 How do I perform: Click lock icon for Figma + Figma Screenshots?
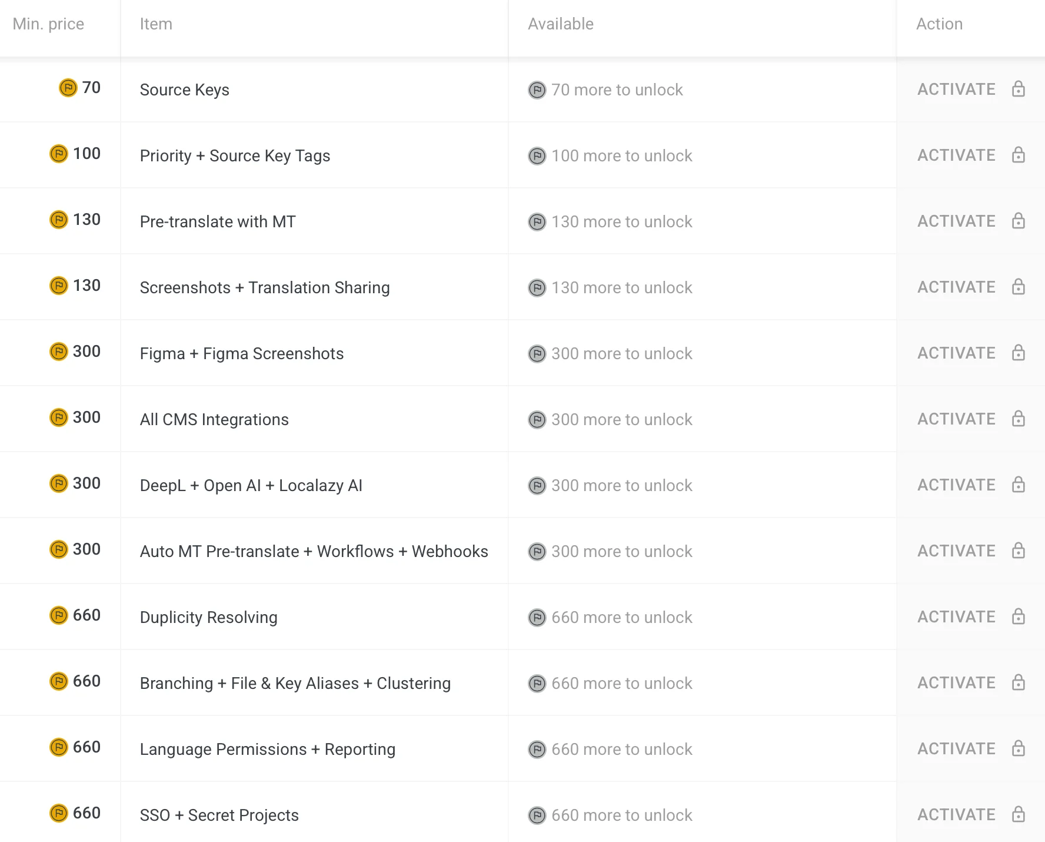[x=1019, y=353]
